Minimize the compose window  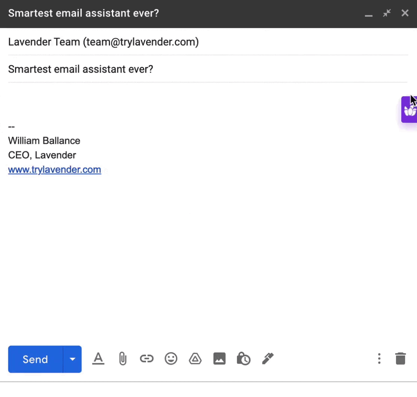click(369, 14)
